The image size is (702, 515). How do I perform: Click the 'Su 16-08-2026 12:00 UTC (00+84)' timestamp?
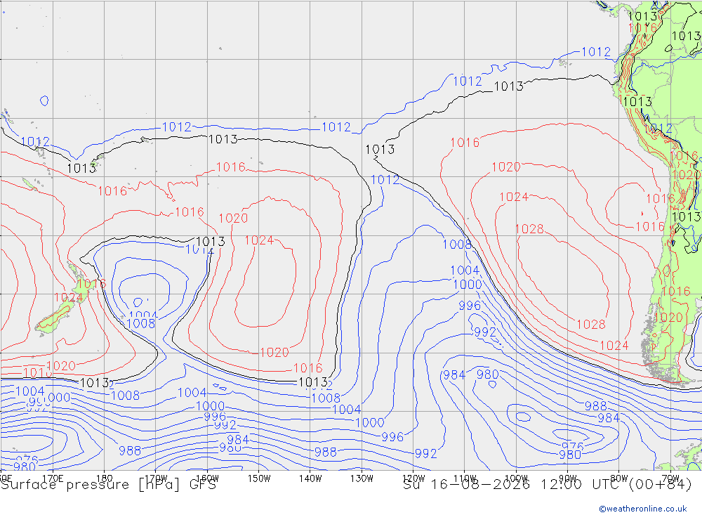(548, 485)
